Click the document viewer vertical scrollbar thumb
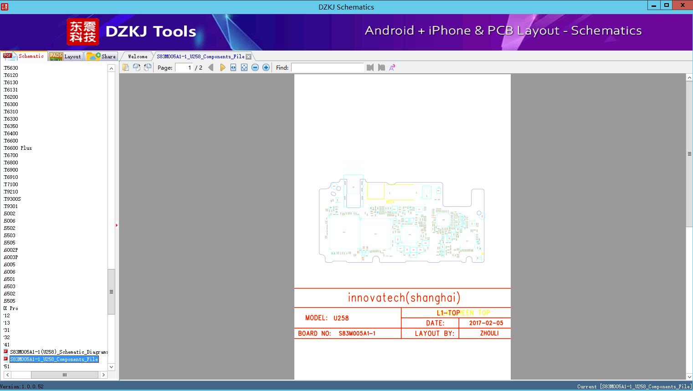Viewport: 693px width, 391px height. [x=689, y=154]
